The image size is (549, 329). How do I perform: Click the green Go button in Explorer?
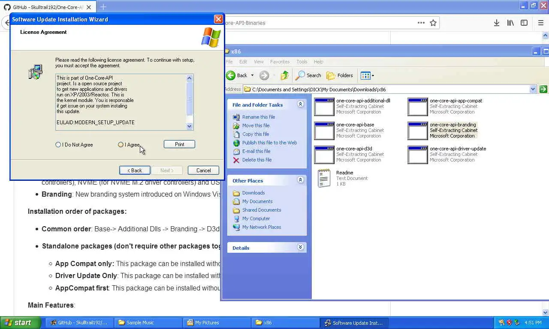point(543,89)
